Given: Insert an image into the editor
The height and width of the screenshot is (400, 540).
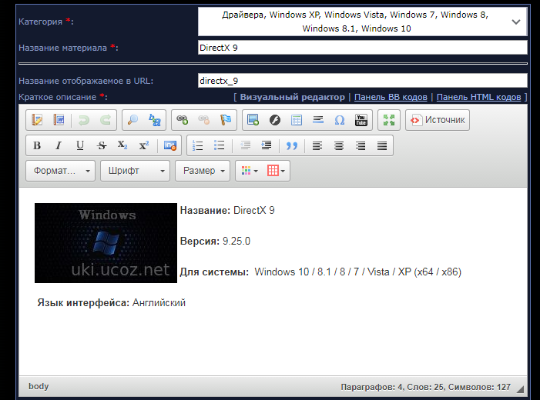Looking at the screenshot, I should click(x=253, y=120).
